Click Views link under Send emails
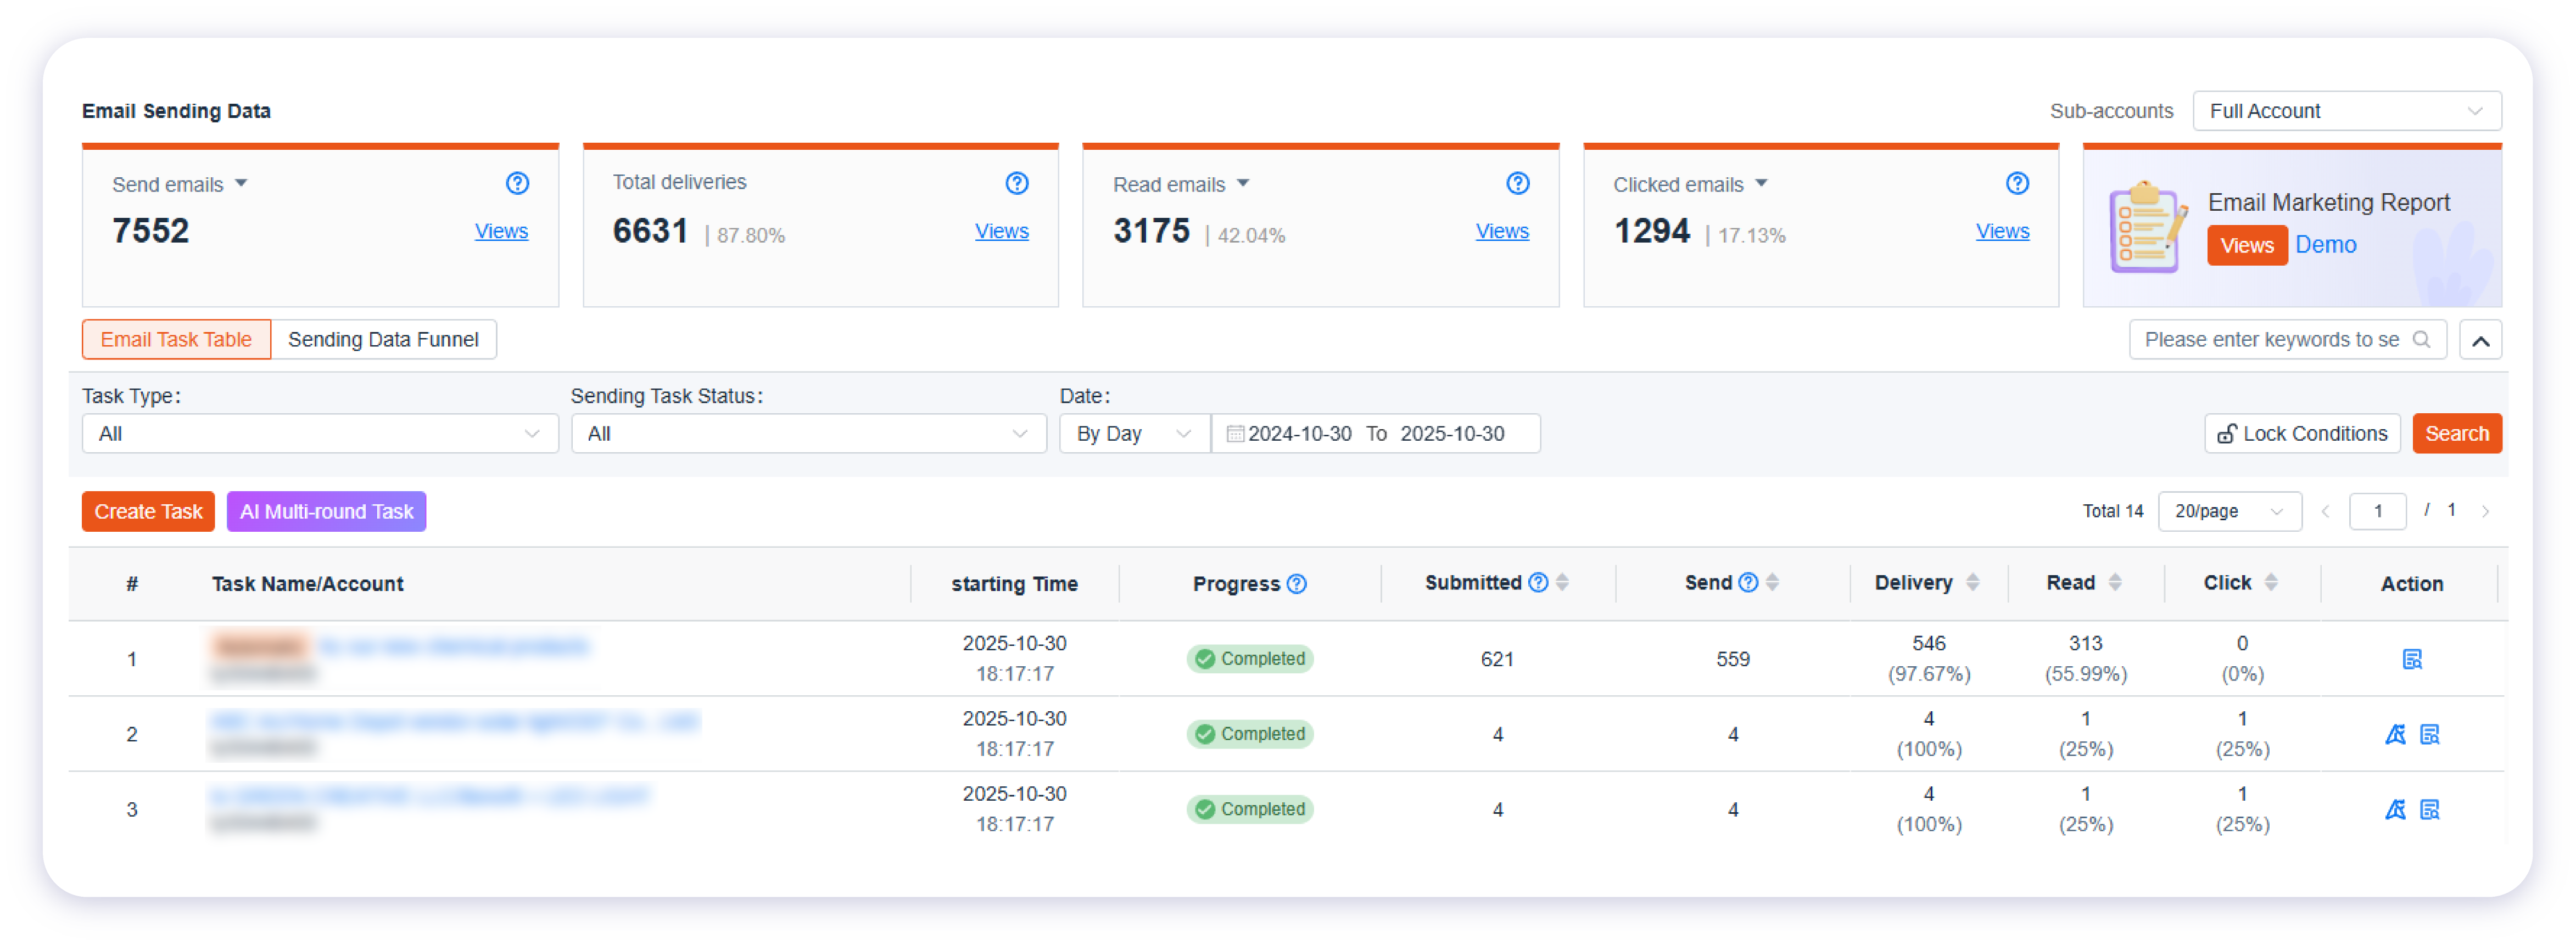This screenshot has height=945, width=2576. coord(501,230)
